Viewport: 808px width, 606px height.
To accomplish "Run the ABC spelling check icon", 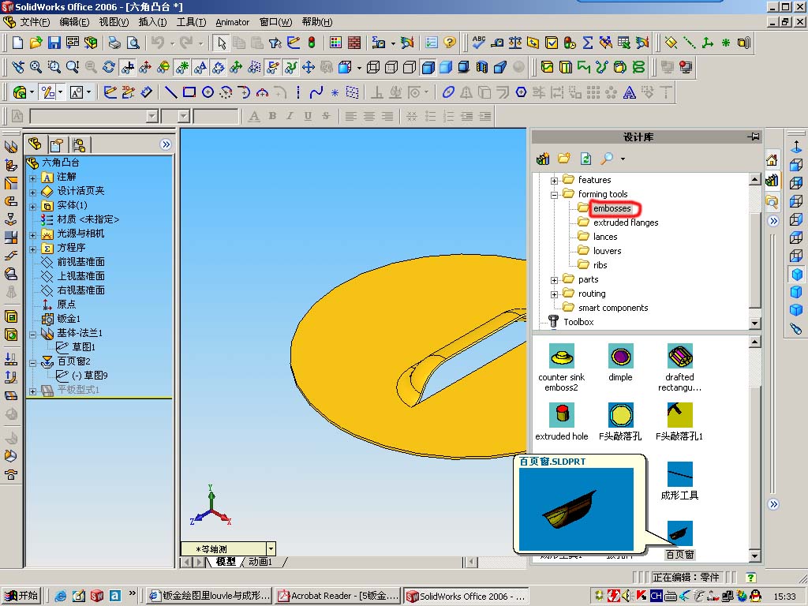I will pyautogui.click(x=479, y=43).
